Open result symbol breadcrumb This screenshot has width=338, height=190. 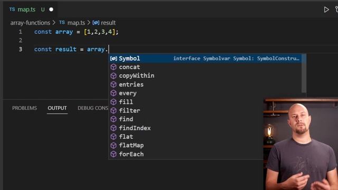tap(108, 23)
